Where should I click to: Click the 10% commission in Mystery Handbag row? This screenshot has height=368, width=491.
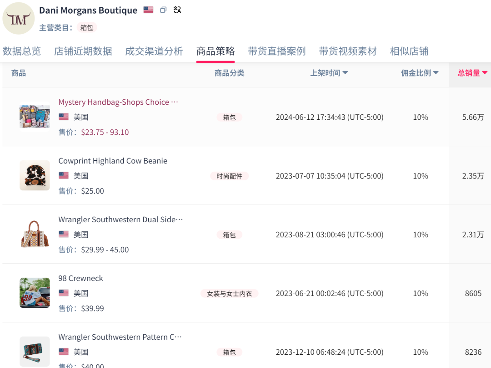point(420,118)
